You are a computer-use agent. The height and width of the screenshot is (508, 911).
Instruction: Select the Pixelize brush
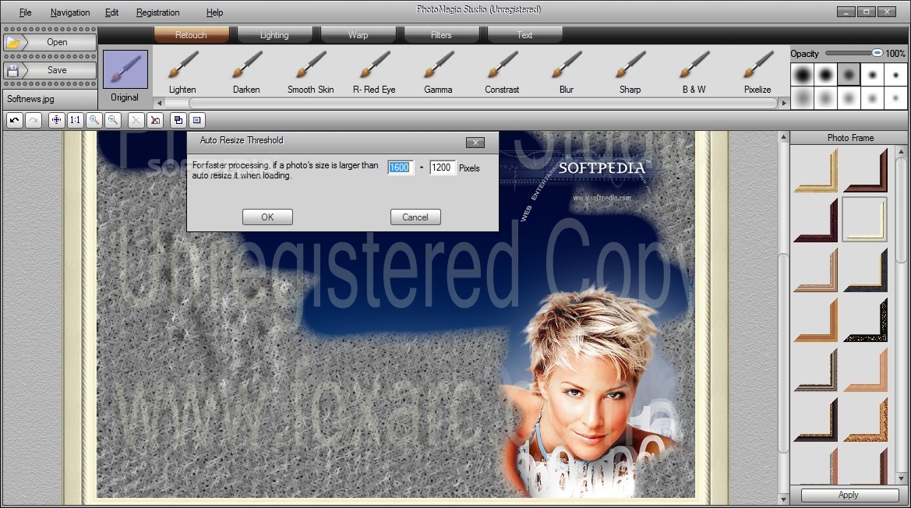tap(757, 72)
